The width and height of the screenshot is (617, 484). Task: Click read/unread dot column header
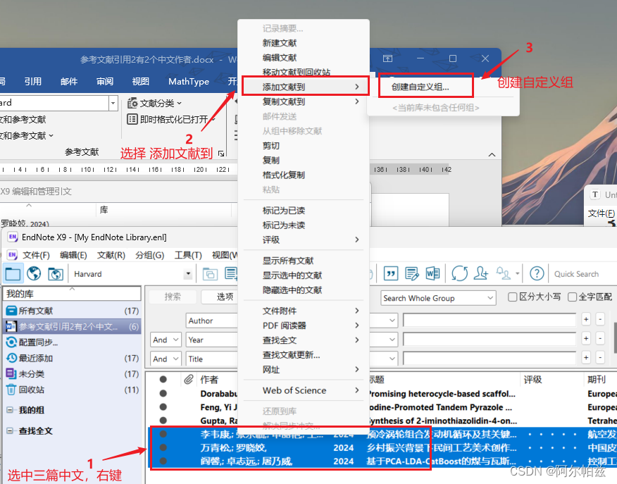point(163,379)
